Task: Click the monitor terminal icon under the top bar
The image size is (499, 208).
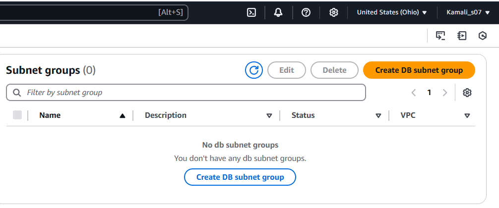Action: click(440, 36)
